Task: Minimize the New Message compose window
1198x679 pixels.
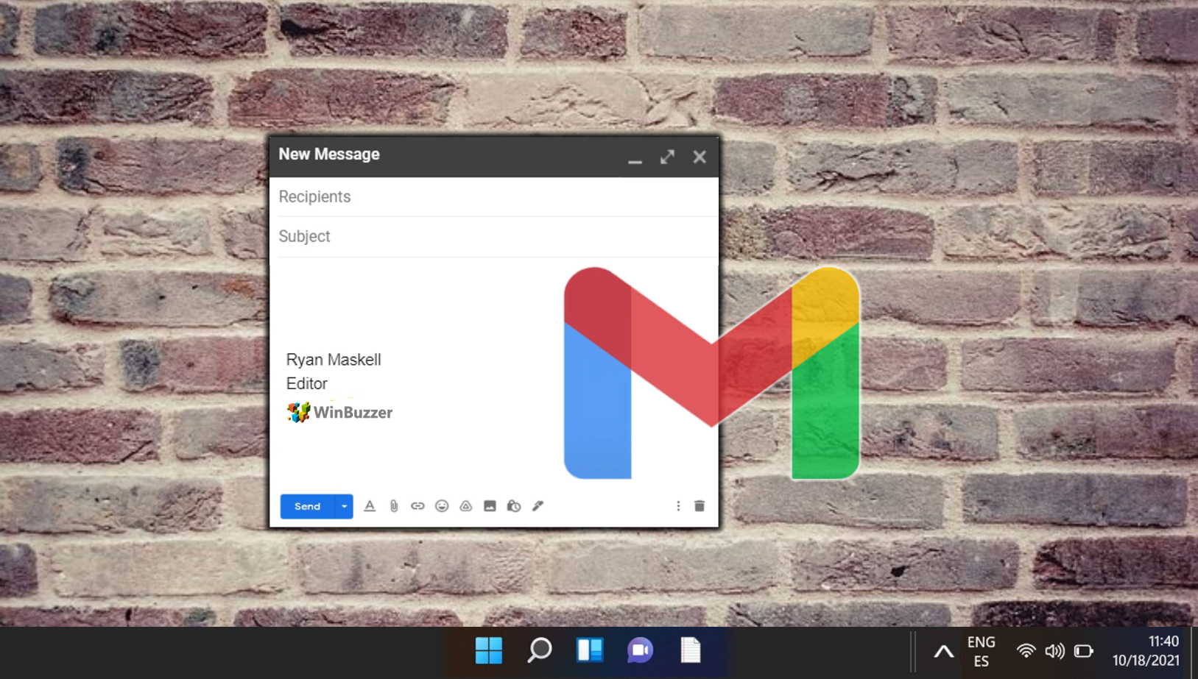Action: (635, 158)
